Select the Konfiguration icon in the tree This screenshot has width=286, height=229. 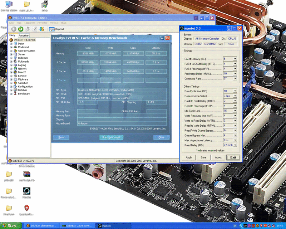15,87
